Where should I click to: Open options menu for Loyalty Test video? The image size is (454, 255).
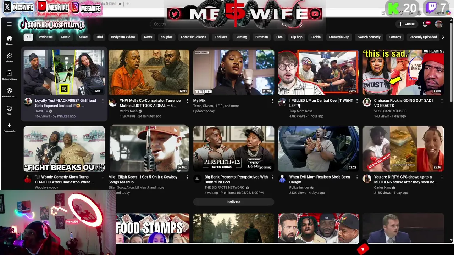pos(103,101)
